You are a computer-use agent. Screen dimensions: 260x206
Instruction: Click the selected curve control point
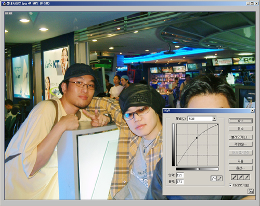[197, 138]
